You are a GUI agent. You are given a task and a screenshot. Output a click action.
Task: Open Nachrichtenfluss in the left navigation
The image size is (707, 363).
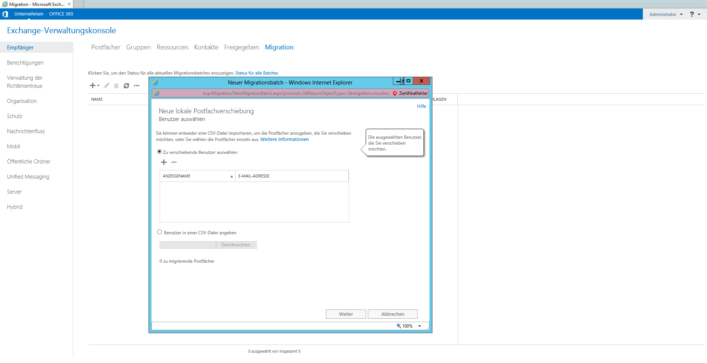click(x=26, y=131)
